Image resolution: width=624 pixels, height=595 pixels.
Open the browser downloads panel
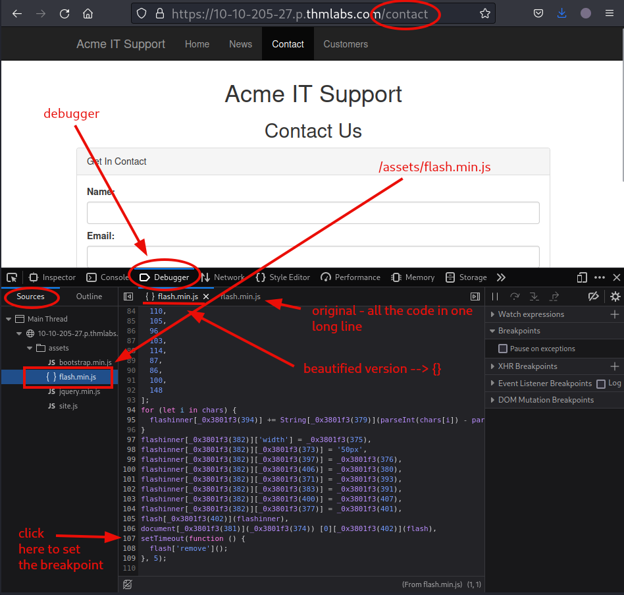561,13
